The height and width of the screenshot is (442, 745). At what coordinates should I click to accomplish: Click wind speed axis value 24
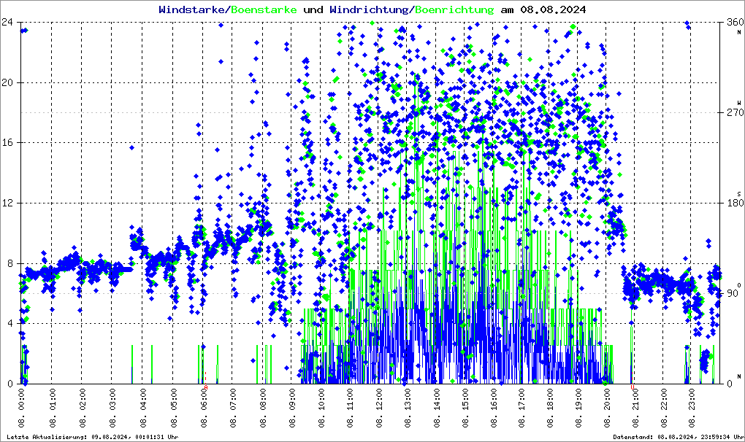point(8,22)
